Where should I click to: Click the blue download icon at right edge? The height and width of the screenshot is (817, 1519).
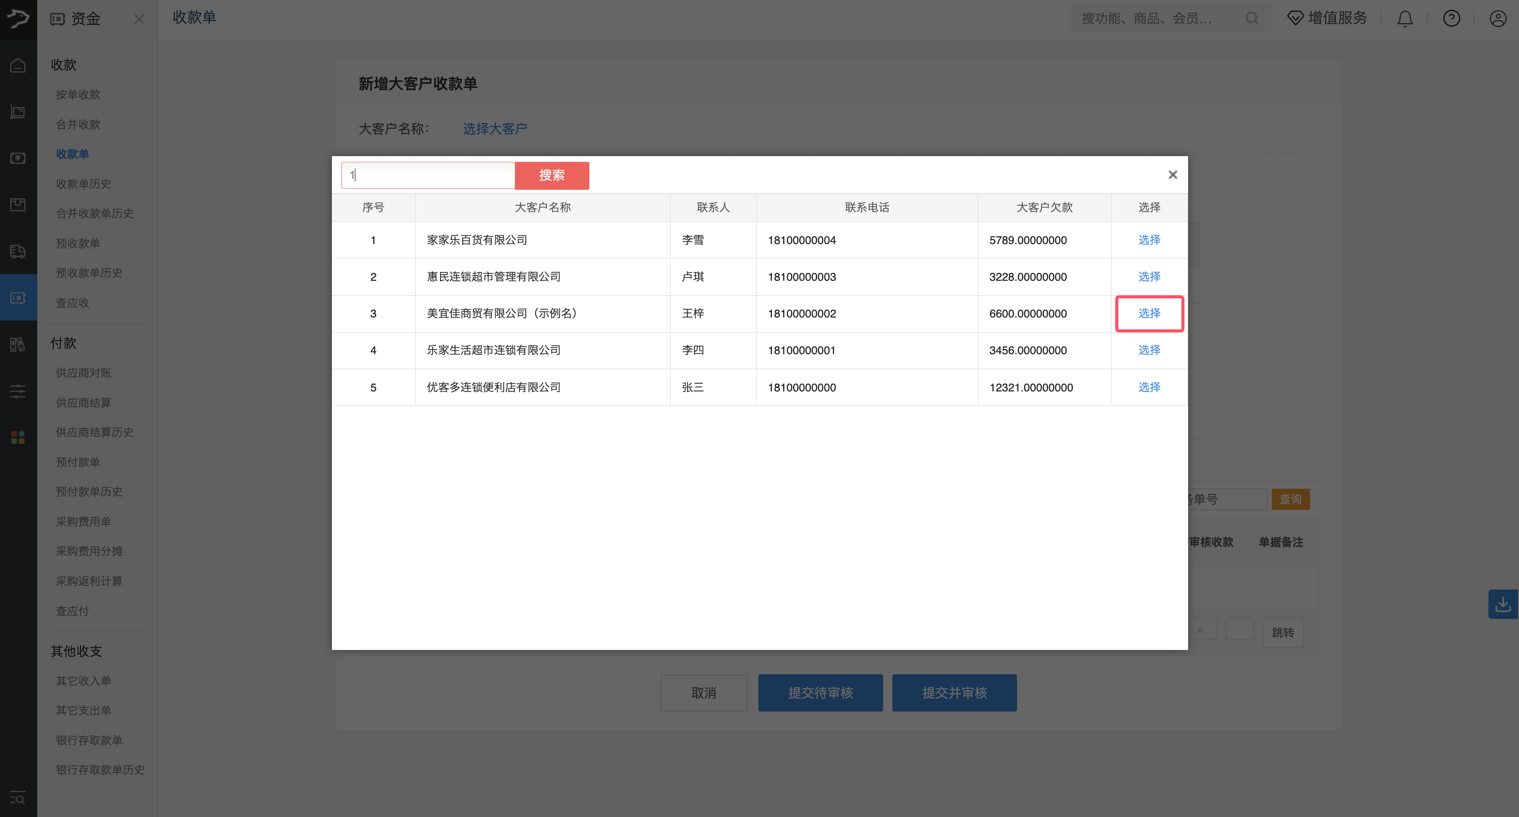click(1502, 604)
